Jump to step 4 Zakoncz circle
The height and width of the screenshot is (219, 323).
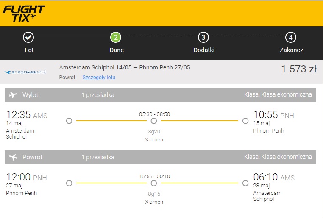(291, 37)
